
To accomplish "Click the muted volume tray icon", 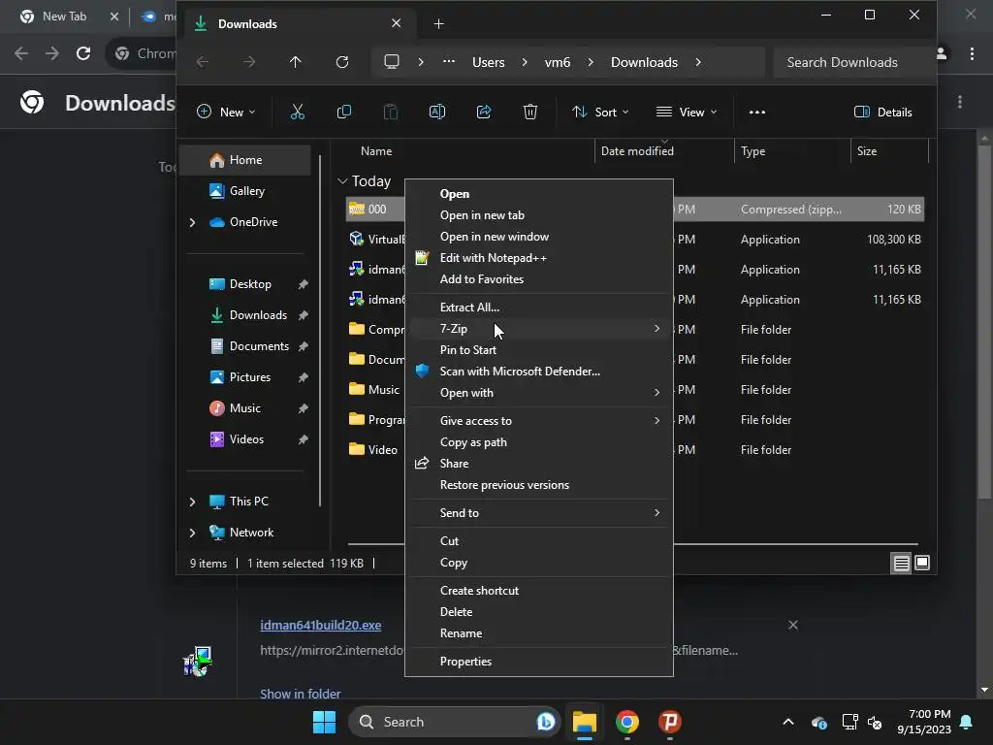I will [875, 722].
